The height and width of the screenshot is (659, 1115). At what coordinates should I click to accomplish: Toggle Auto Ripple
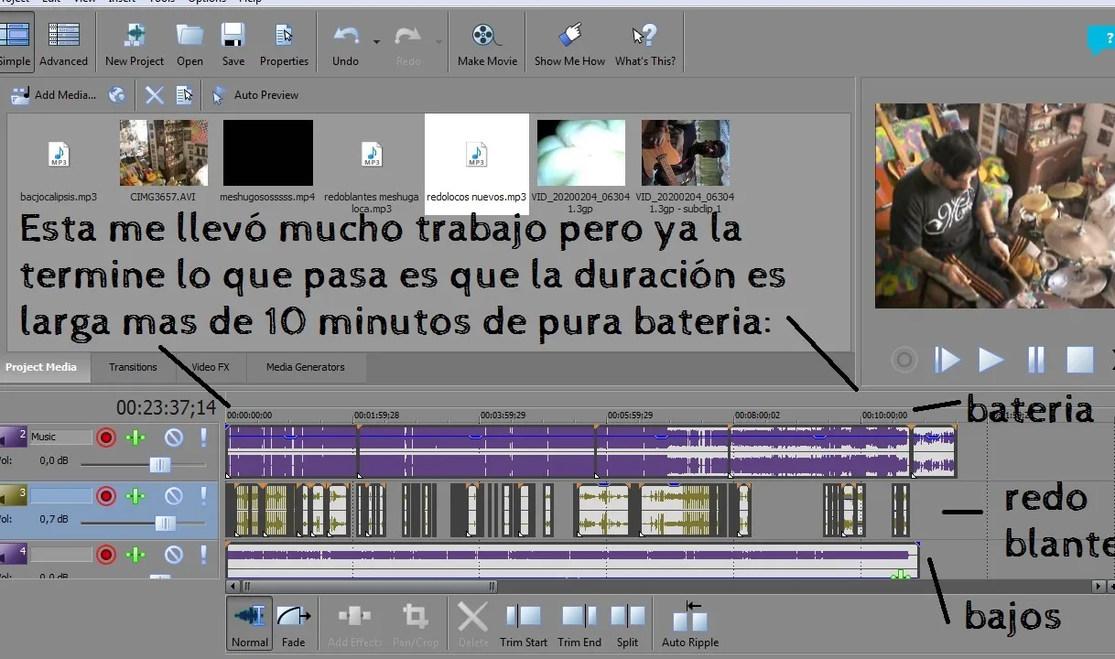pyautogui.click(x=689, y=624)
